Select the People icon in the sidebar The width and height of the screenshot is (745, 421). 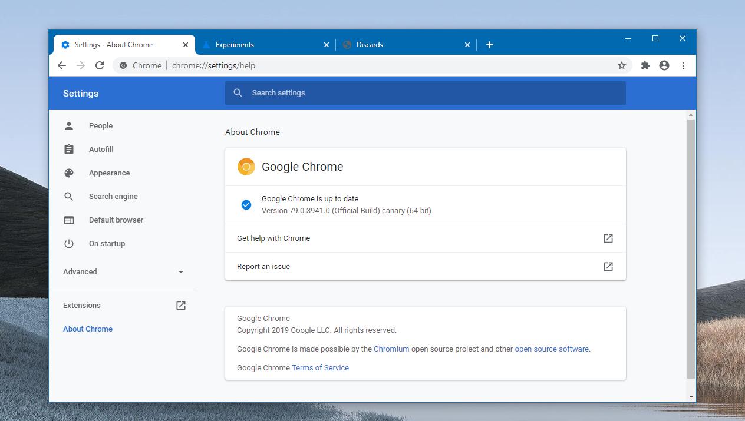69,125
